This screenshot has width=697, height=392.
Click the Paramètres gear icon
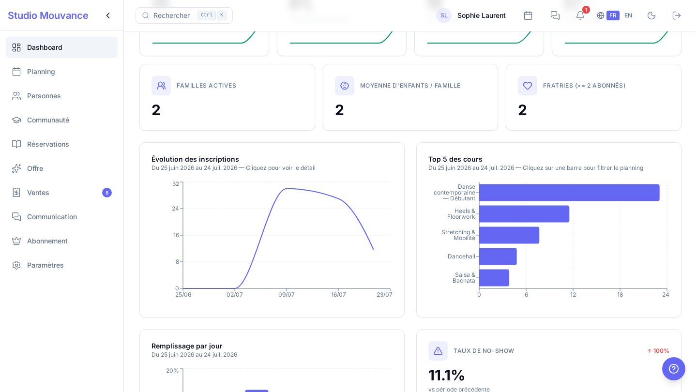point(16,265)
